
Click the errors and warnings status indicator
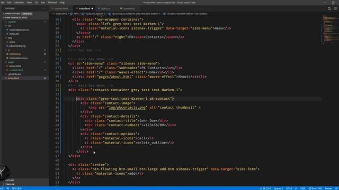pyautogui.click(x=17, y=188)
